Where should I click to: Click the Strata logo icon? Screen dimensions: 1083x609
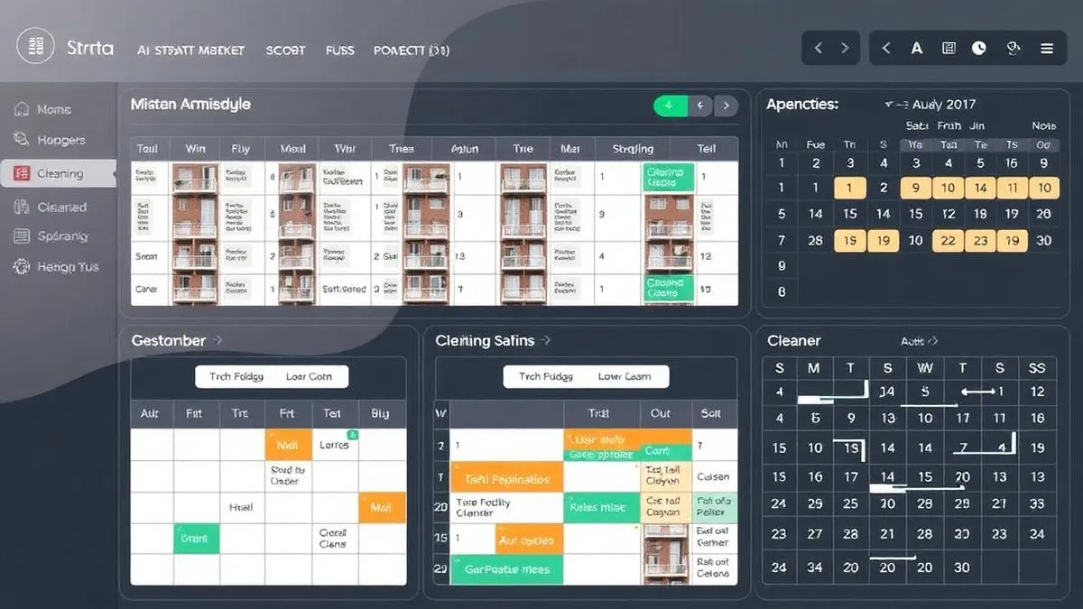tap(36, 46)
